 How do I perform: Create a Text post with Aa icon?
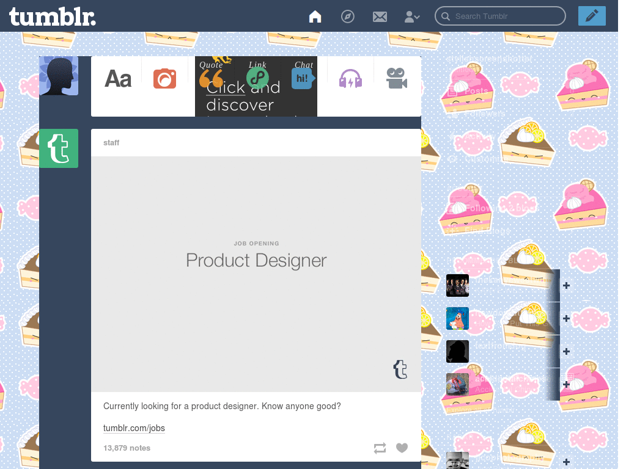tap(118, 79)
